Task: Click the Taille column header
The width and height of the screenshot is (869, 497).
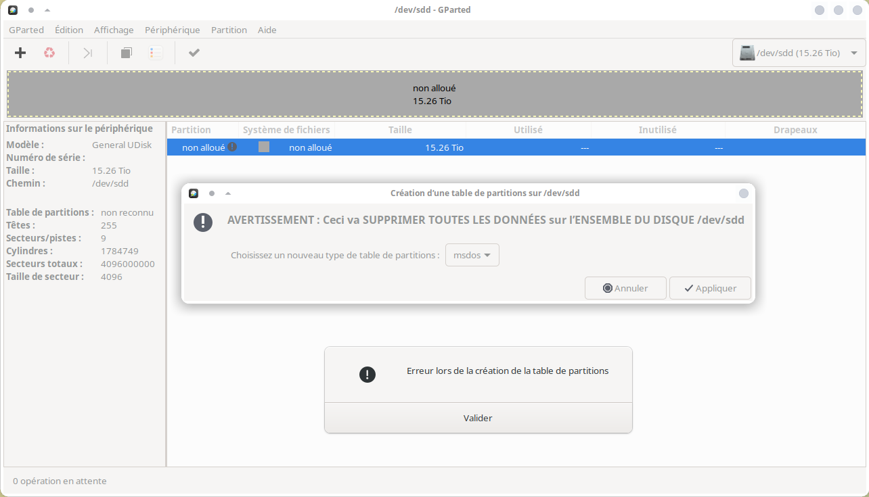Action: (x=400, y=130)
